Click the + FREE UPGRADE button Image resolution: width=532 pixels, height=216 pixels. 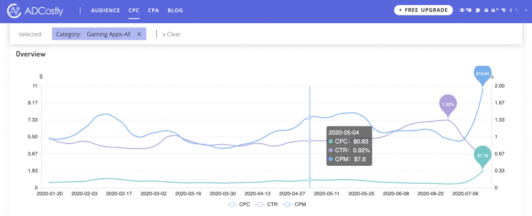(x=423, y=10)
